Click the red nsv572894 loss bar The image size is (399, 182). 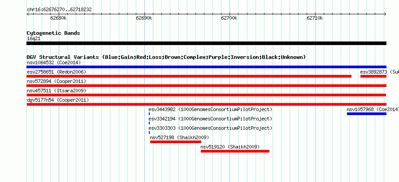pyautogui.click(x=206, y=86)
